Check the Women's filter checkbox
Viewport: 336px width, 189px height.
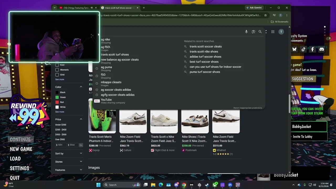57,70
